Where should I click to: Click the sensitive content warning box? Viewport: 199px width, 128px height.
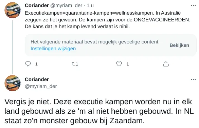point(111,45)
